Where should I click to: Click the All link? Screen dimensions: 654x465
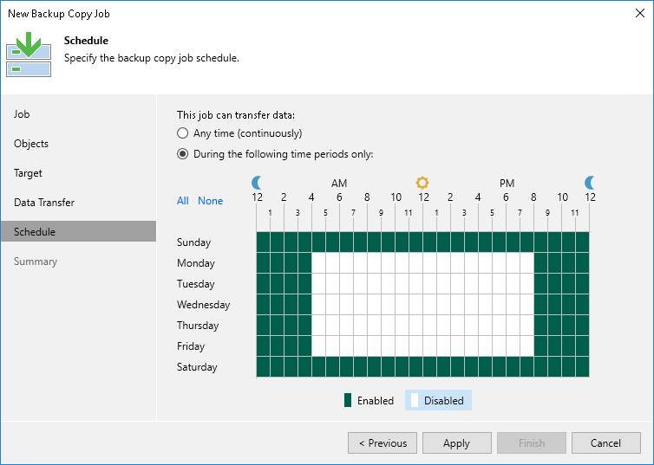[x=183, y=201]
